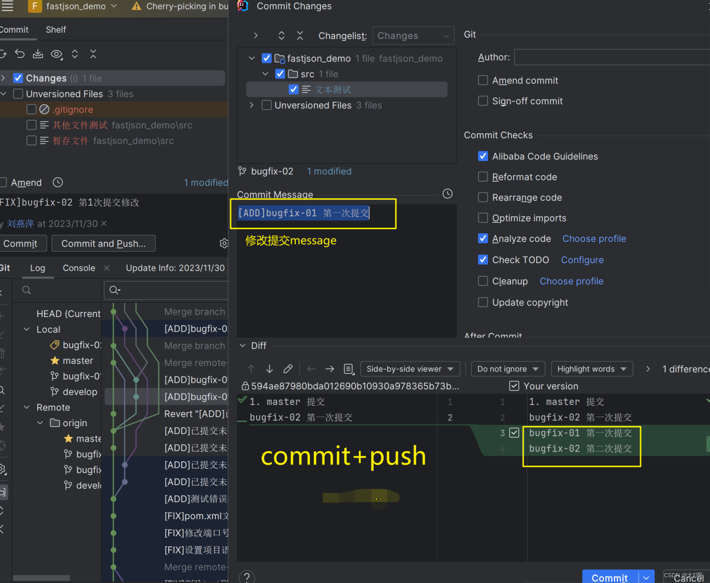
Task: Click the left arrow (previous file) in the Diff toolbar
Action: pos(311,369)
